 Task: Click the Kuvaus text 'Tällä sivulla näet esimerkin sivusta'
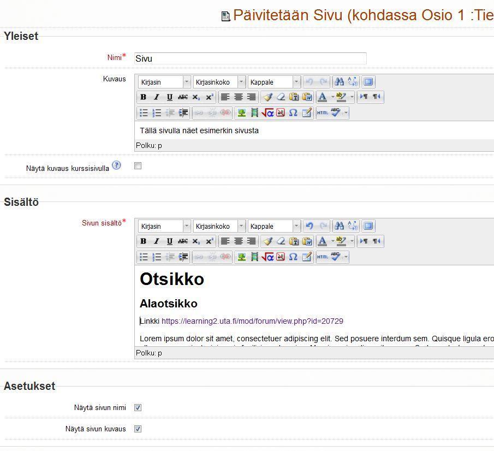199,130
